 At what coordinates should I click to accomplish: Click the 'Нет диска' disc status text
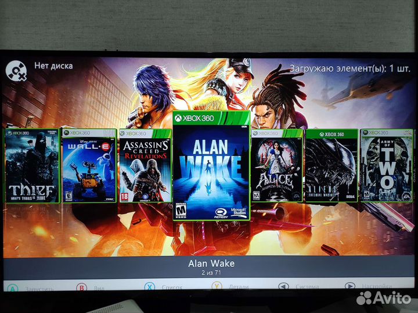click(x=53, y=66)
